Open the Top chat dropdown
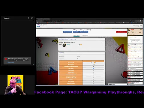The height and width of the screenshot is (108, 144). pyautogui.click(x=7, y=18)
